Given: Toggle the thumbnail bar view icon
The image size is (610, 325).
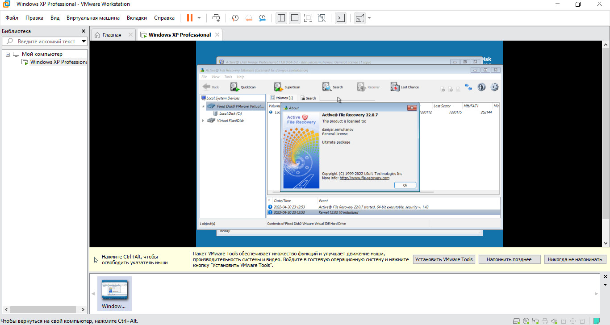Looking at the screenshot, I should pos(294,18).
